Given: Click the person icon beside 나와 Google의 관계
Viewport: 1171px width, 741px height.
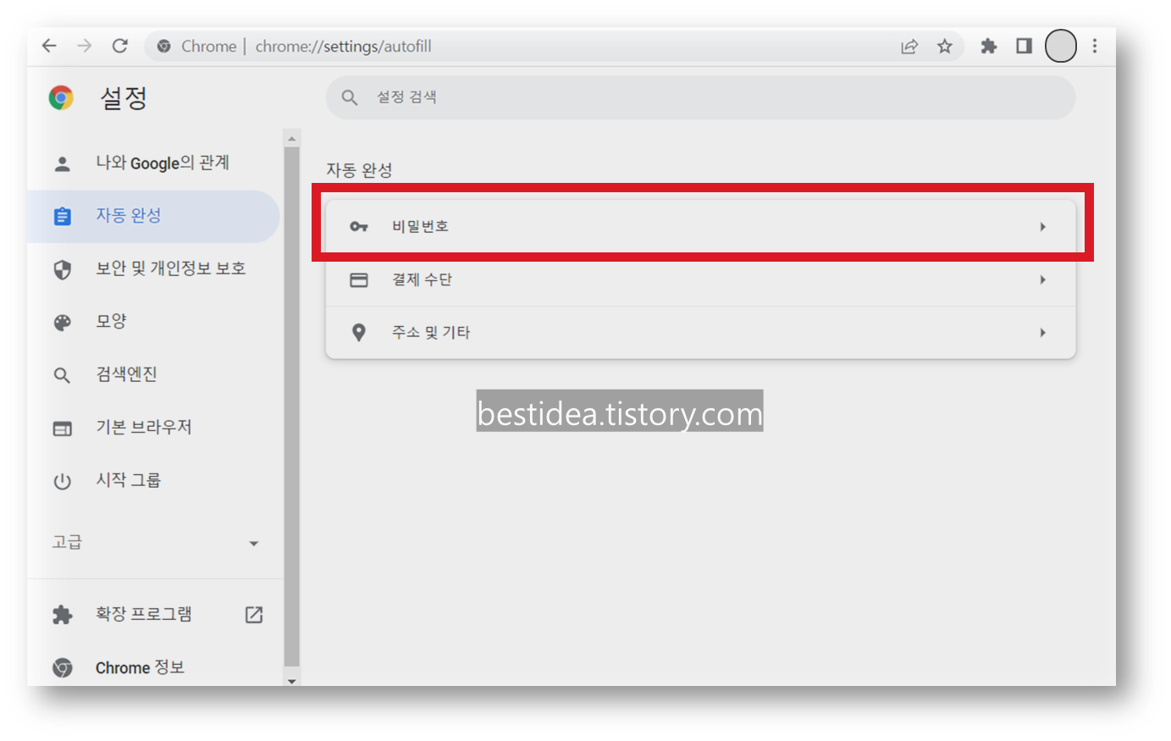Looking at the screenshot, I should (62, 163).
